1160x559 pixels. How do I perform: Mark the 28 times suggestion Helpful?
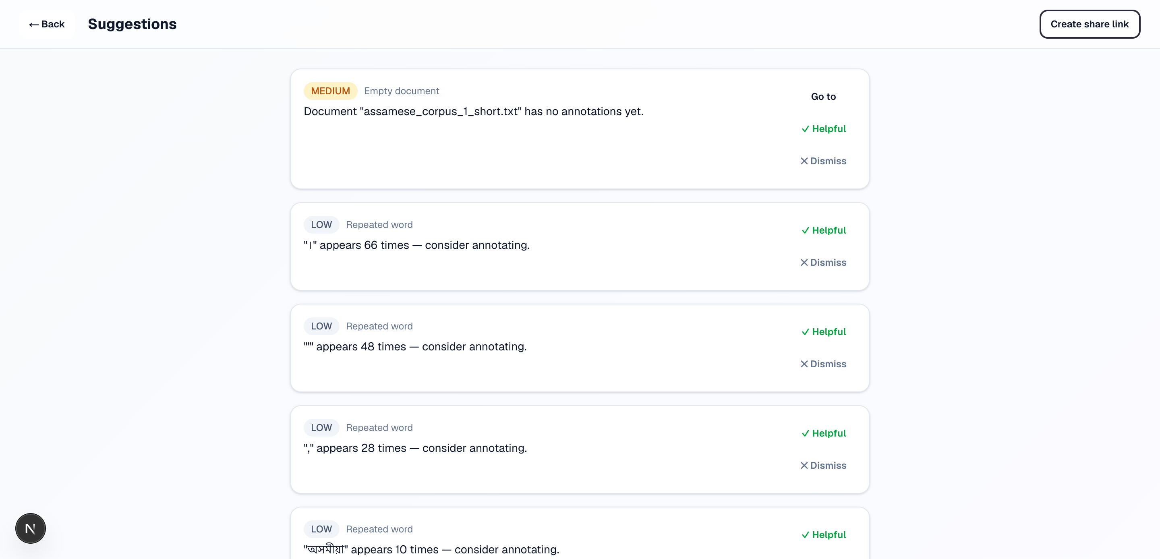coord(824,433)
